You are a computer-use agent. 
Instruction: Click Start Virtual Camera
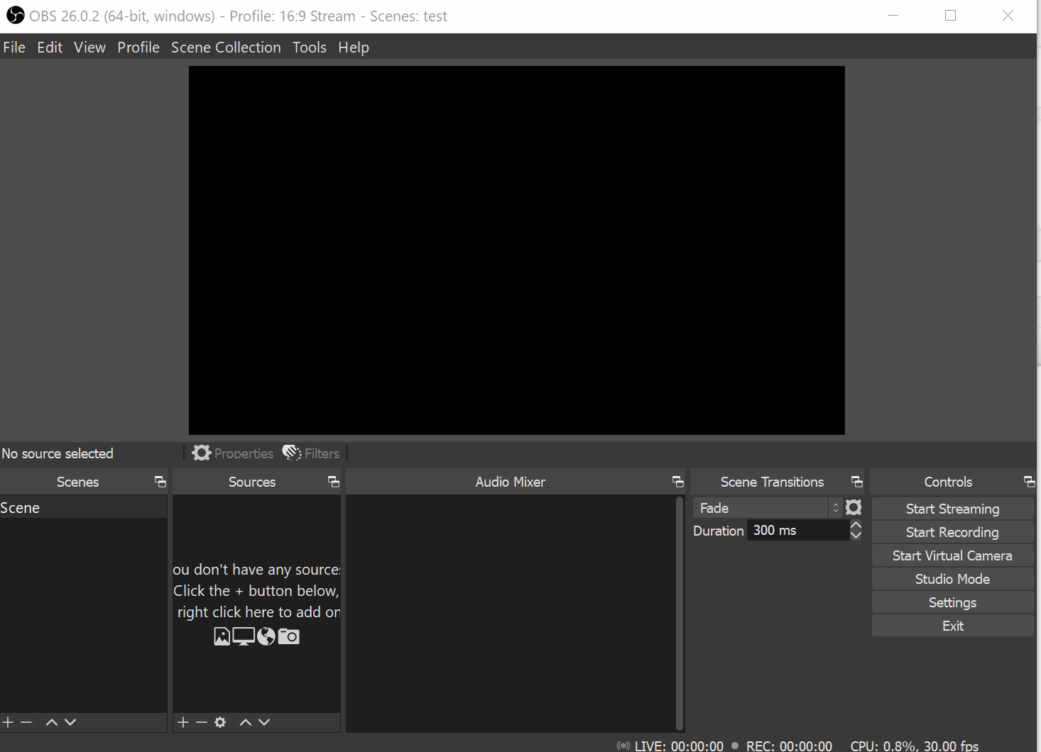coord(952,555)
